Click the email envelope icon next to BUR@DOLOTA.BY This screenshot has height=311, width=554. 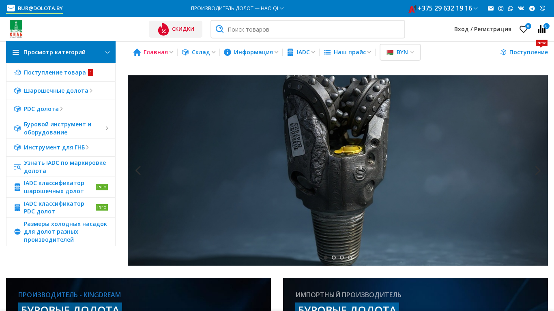[x=11, y=8]
